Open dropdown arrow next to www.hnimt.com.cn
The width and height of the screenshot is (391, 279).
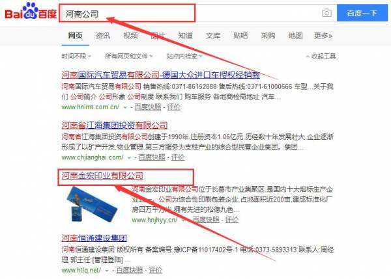coord(125,107)
